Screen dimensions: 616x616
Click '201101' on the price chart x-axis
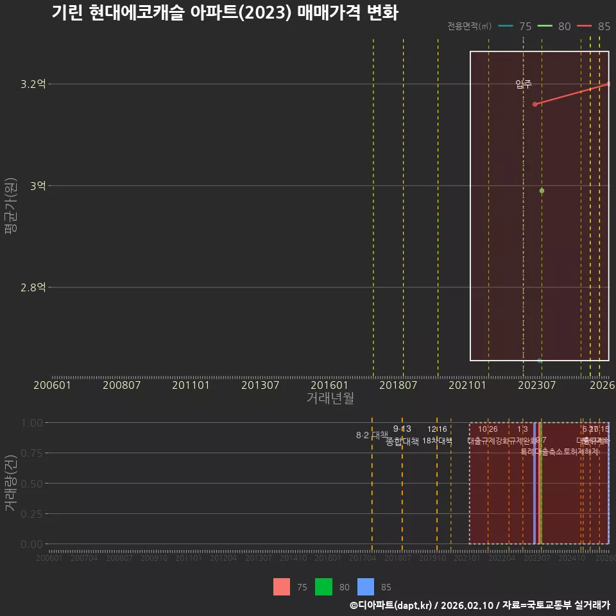point(191,385)
